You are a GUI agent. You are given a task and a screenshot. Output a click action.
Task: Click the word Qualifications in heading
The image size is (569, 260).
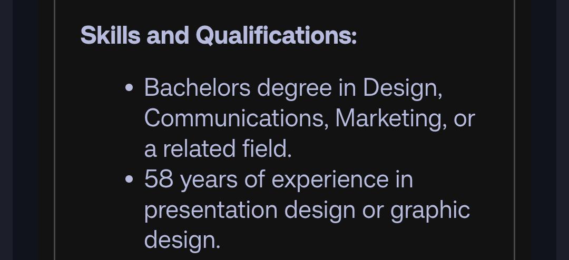coord(276,36)
